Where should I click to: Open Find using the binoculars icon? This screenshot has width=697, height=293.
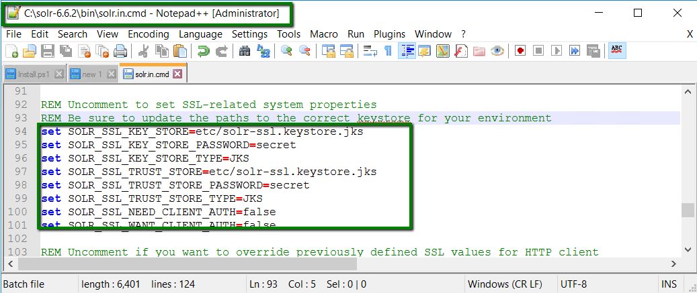tap(245, 51)
